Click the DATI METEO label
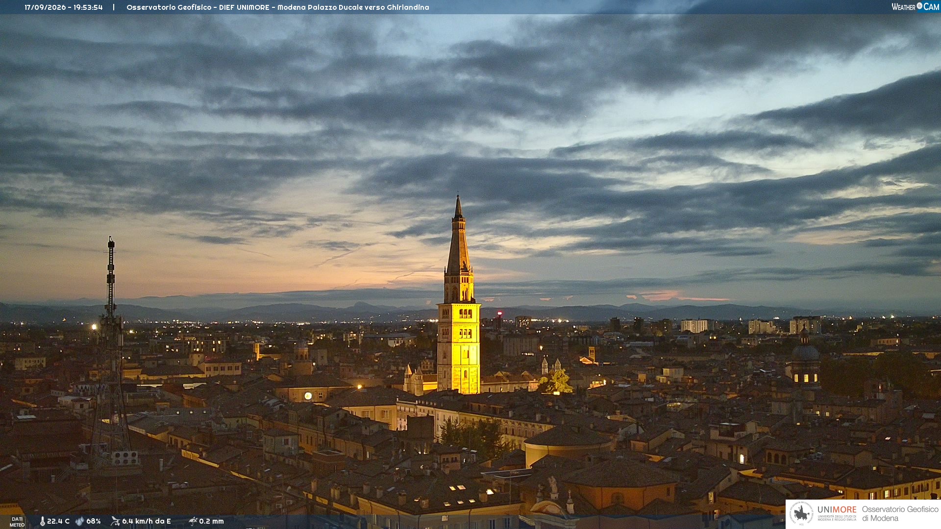941x529 pixels. point(17,522)
